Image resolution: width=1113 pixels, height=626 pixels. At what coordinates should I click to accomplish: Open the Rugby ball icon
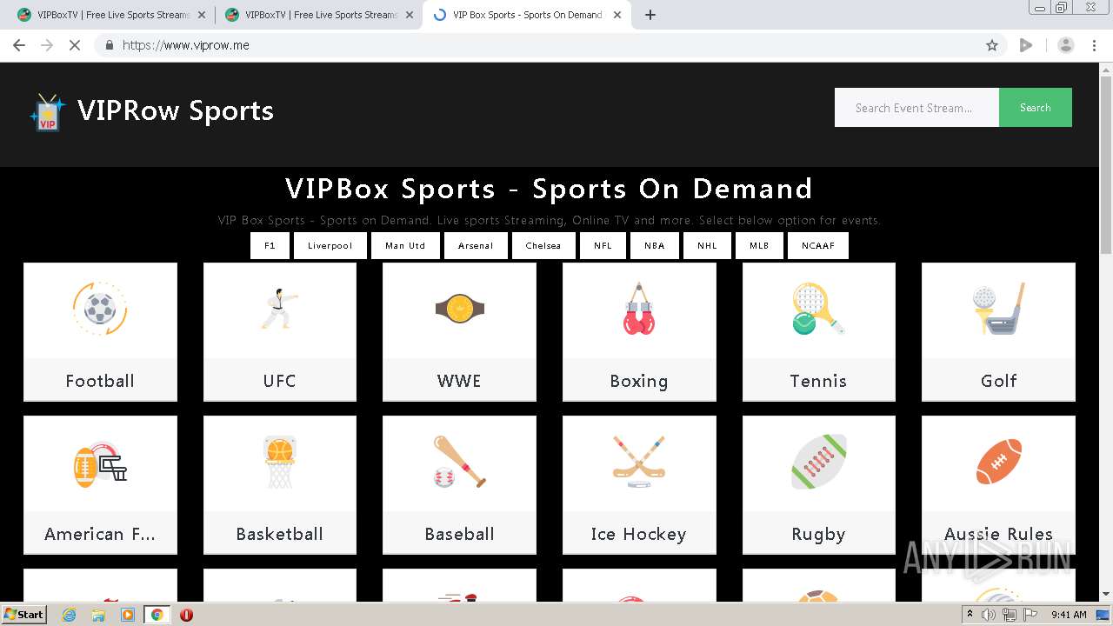click(x=818, y=462)
